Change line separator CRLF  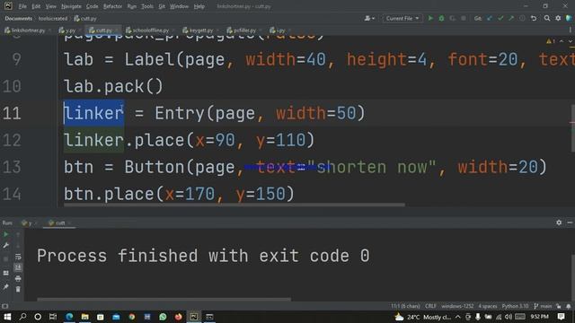click(x=430, y=306)
